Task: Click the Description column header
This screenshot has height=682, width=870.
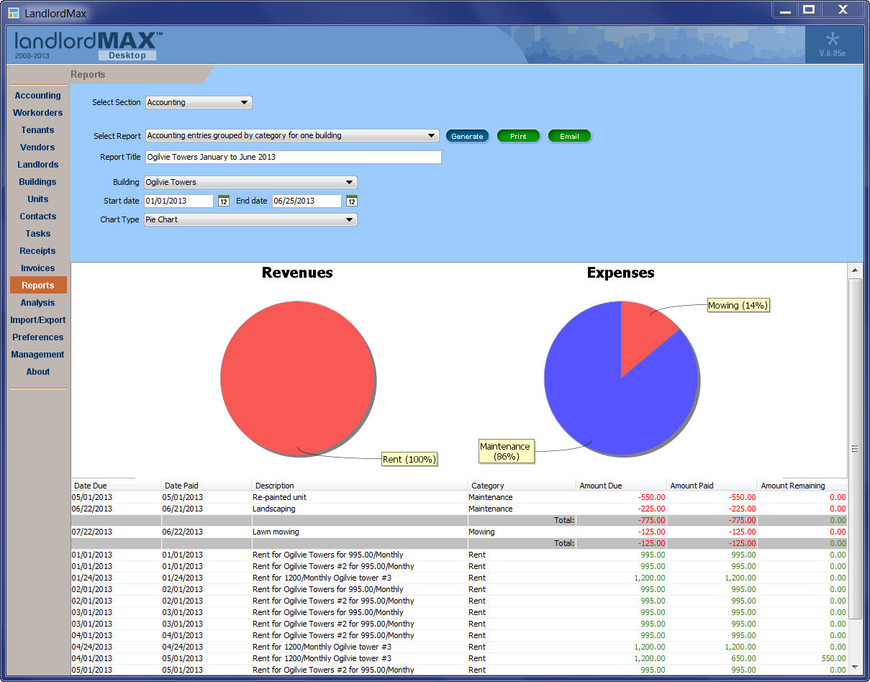Action: tap(360, 486)
